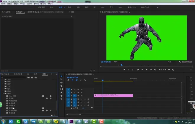Expand the 过渡 effects folder
Image resolution: width=195 pixels, height=124 pixels.
tap(3, 86)
